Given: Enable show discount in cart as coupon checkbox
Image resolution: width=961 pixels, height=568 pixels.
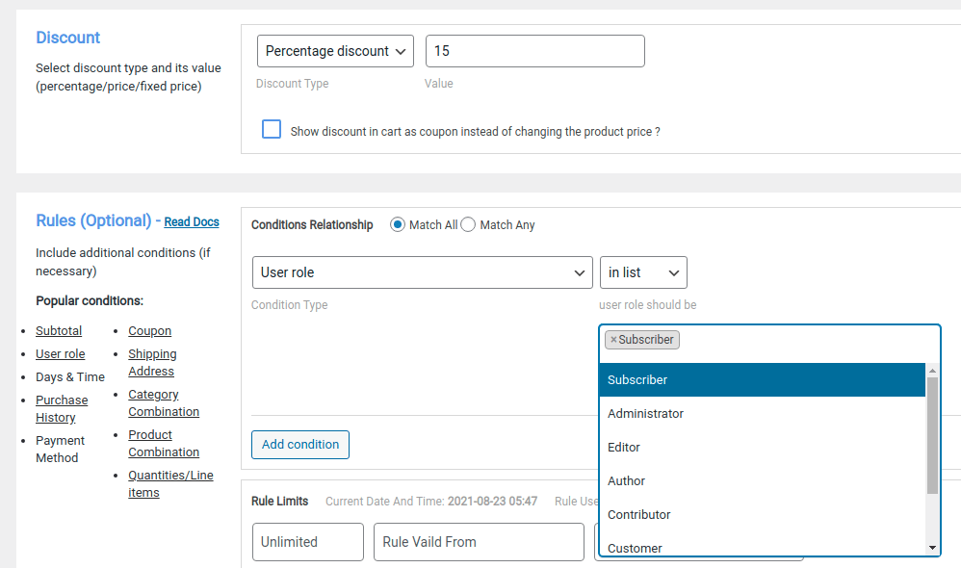Looking at the screenshot, I should 272,129.
